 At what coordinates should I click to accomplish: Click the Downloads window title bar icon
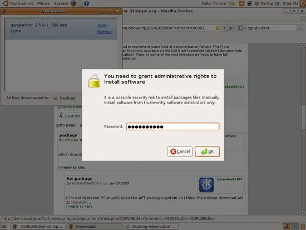pyautogui.click(x=4, y=11)
